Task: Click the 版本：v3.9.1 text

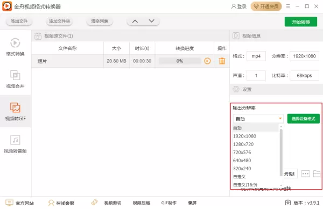Action: (306, 203)
